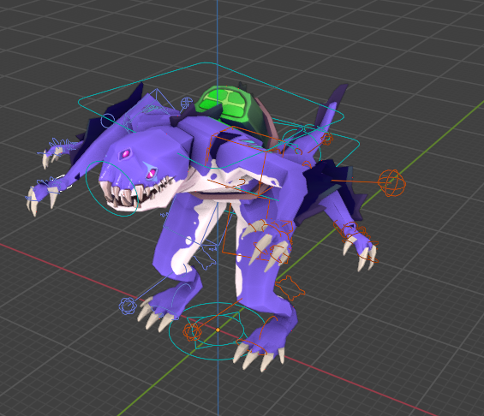
Task: Select the blue circle control near shoulder fin
Action: (x=108, y=121)
